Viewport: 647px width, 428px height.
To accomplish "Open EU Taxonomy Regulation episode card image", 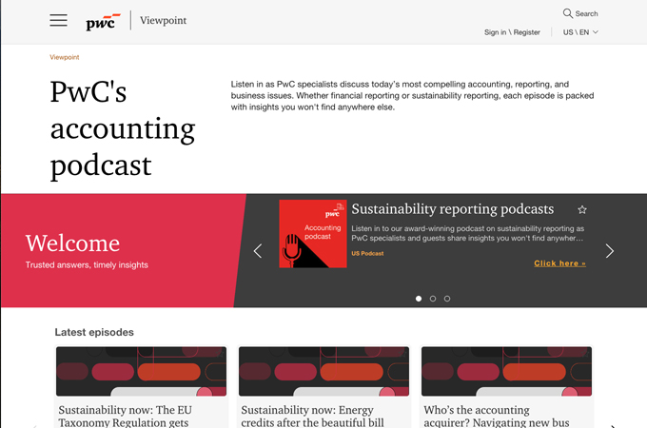I will pos(141,372).
